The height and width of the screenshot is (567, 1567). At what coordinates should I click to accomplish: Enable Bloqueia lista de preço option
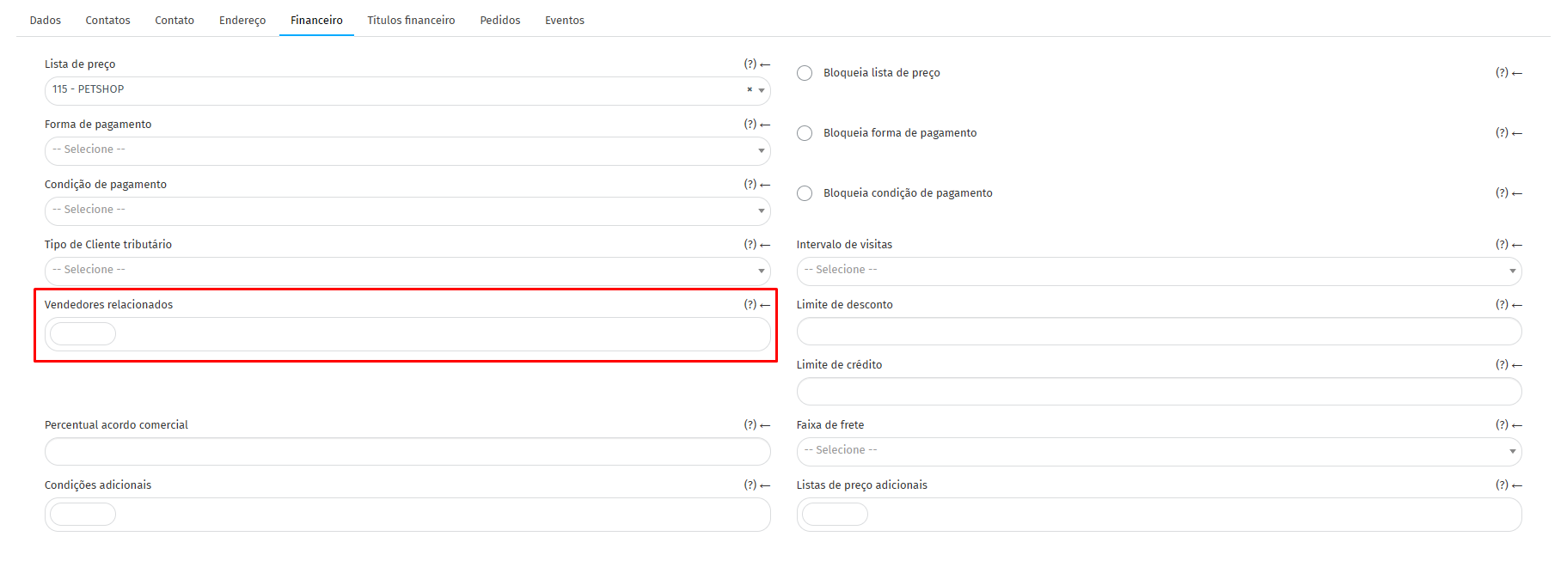805,73
